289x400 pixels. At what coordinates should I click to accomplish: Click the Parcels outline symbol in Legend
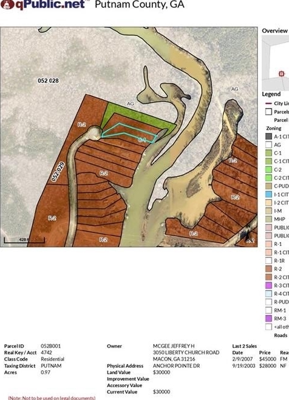pos(268,112)
